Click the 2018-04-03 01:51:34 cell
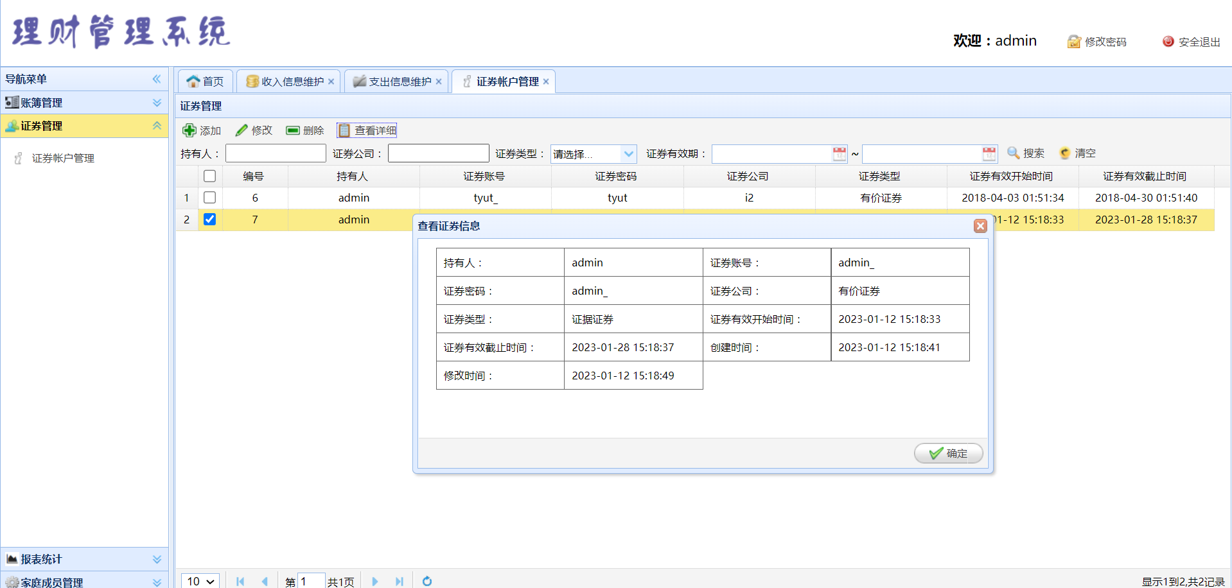 [1013, 198]
